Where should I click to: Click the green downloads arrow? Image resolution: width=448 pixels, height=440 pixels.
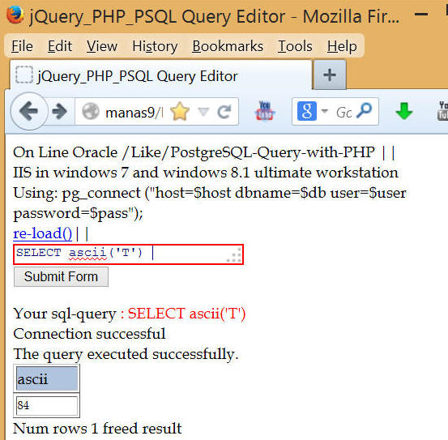(x=404, y=111)
